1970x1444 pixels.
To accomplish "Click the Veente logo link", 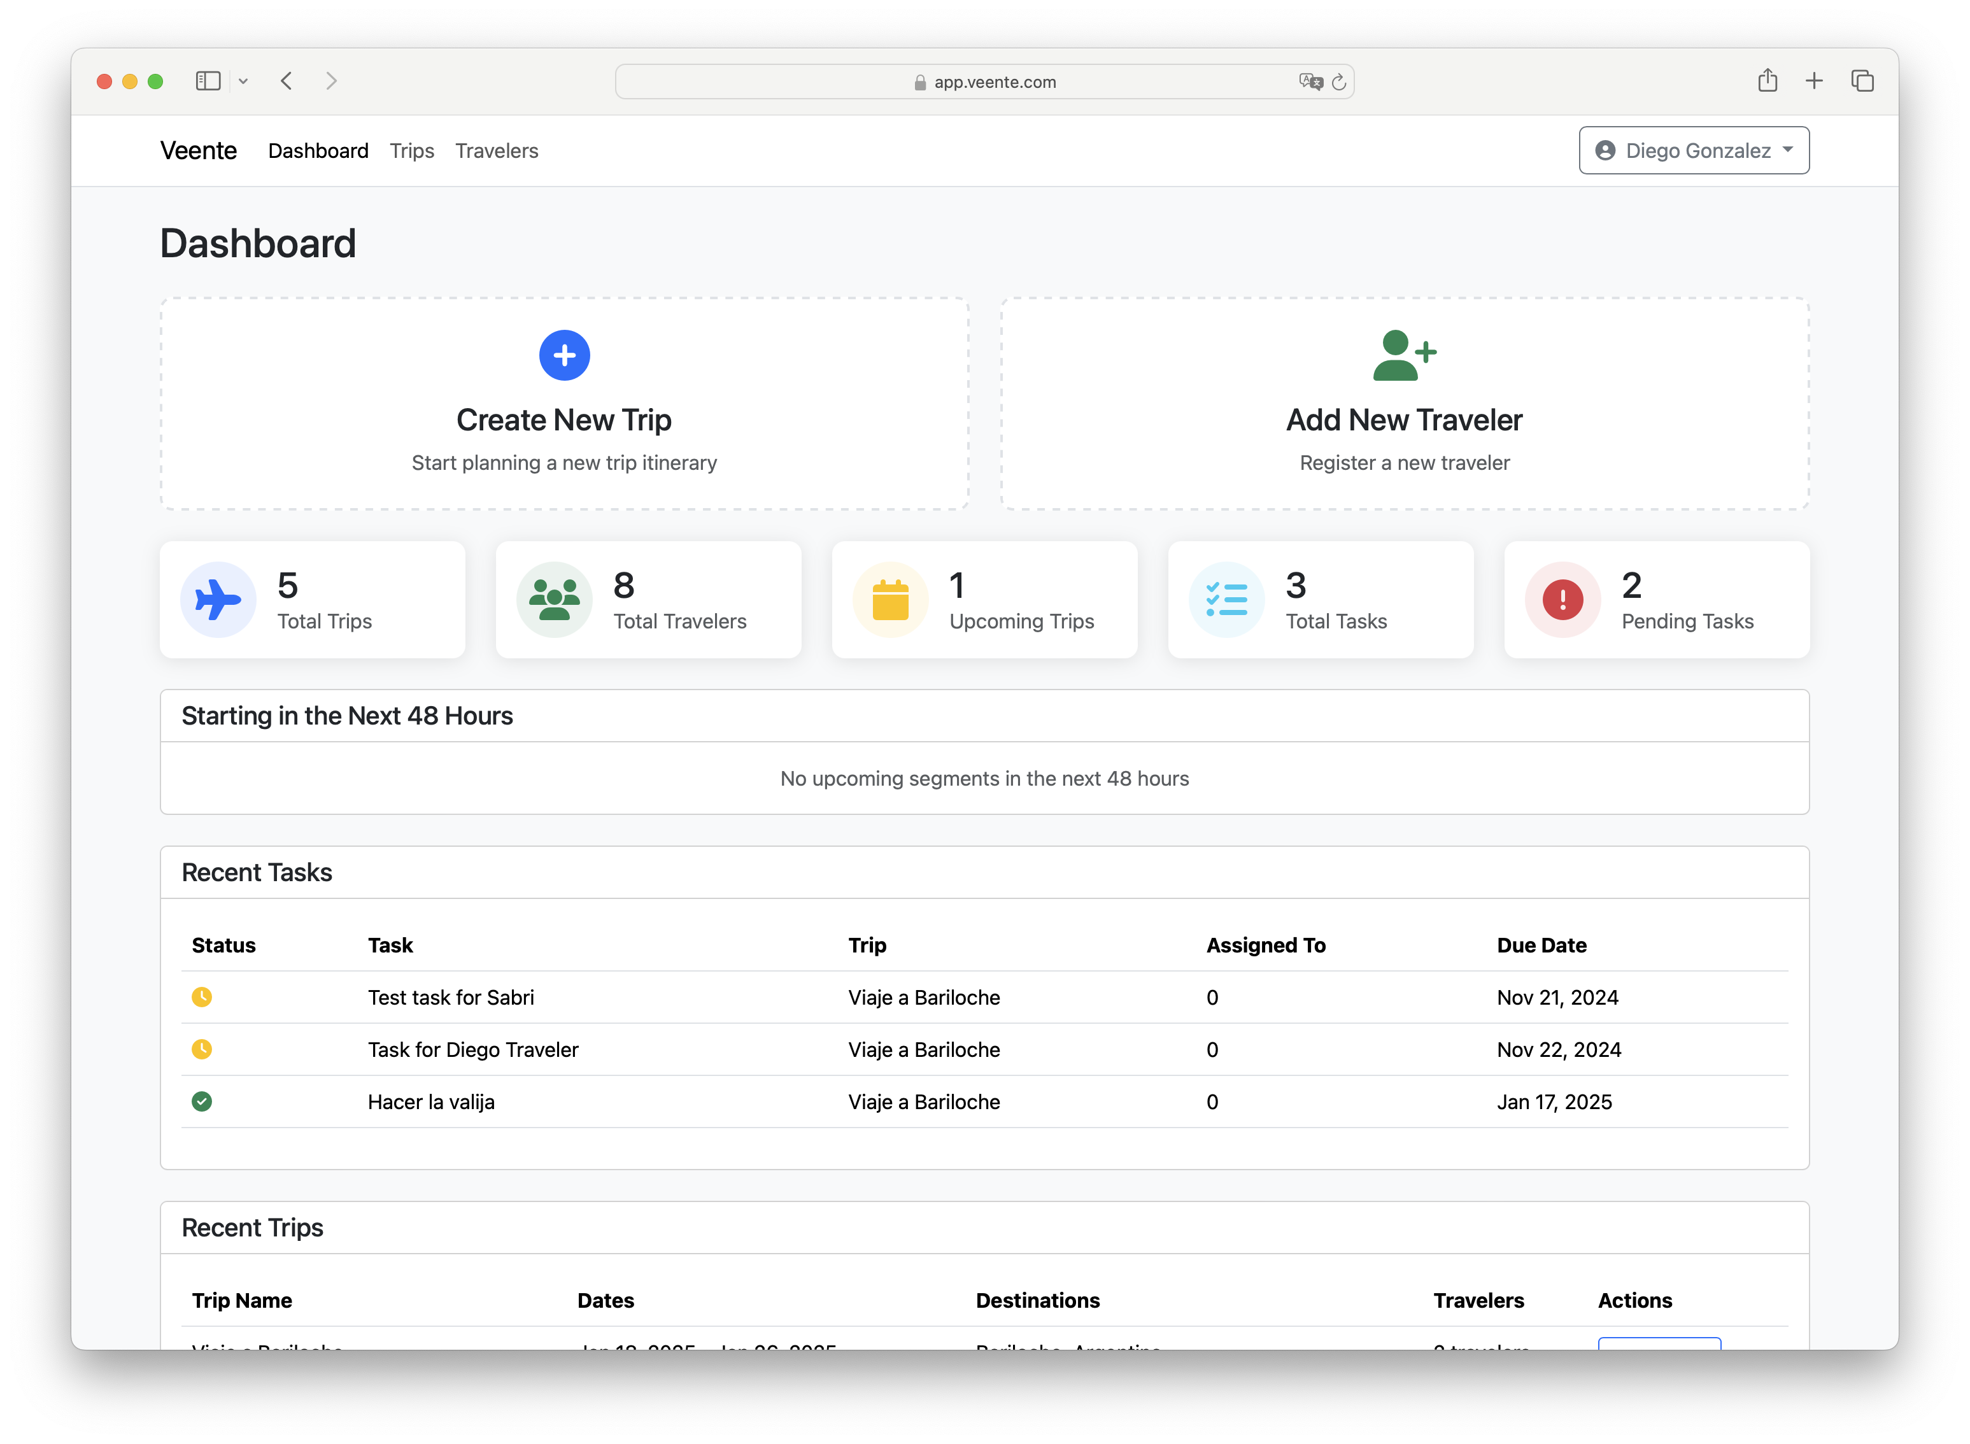I will click(x=197, y=148).
